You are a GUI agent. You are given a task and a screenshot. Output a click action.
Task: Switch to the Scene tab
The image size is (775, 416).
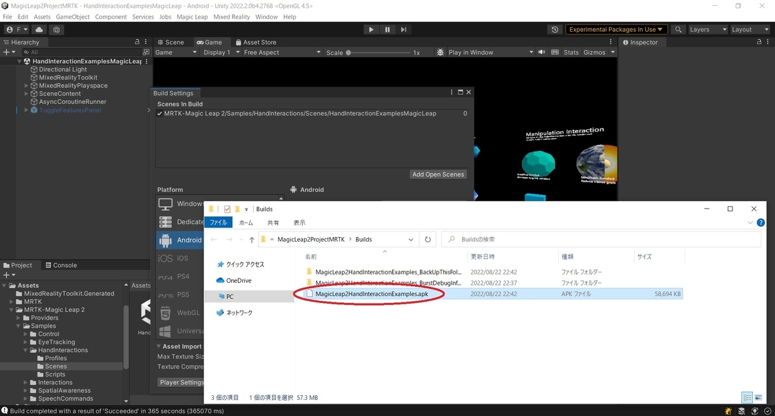170,42
